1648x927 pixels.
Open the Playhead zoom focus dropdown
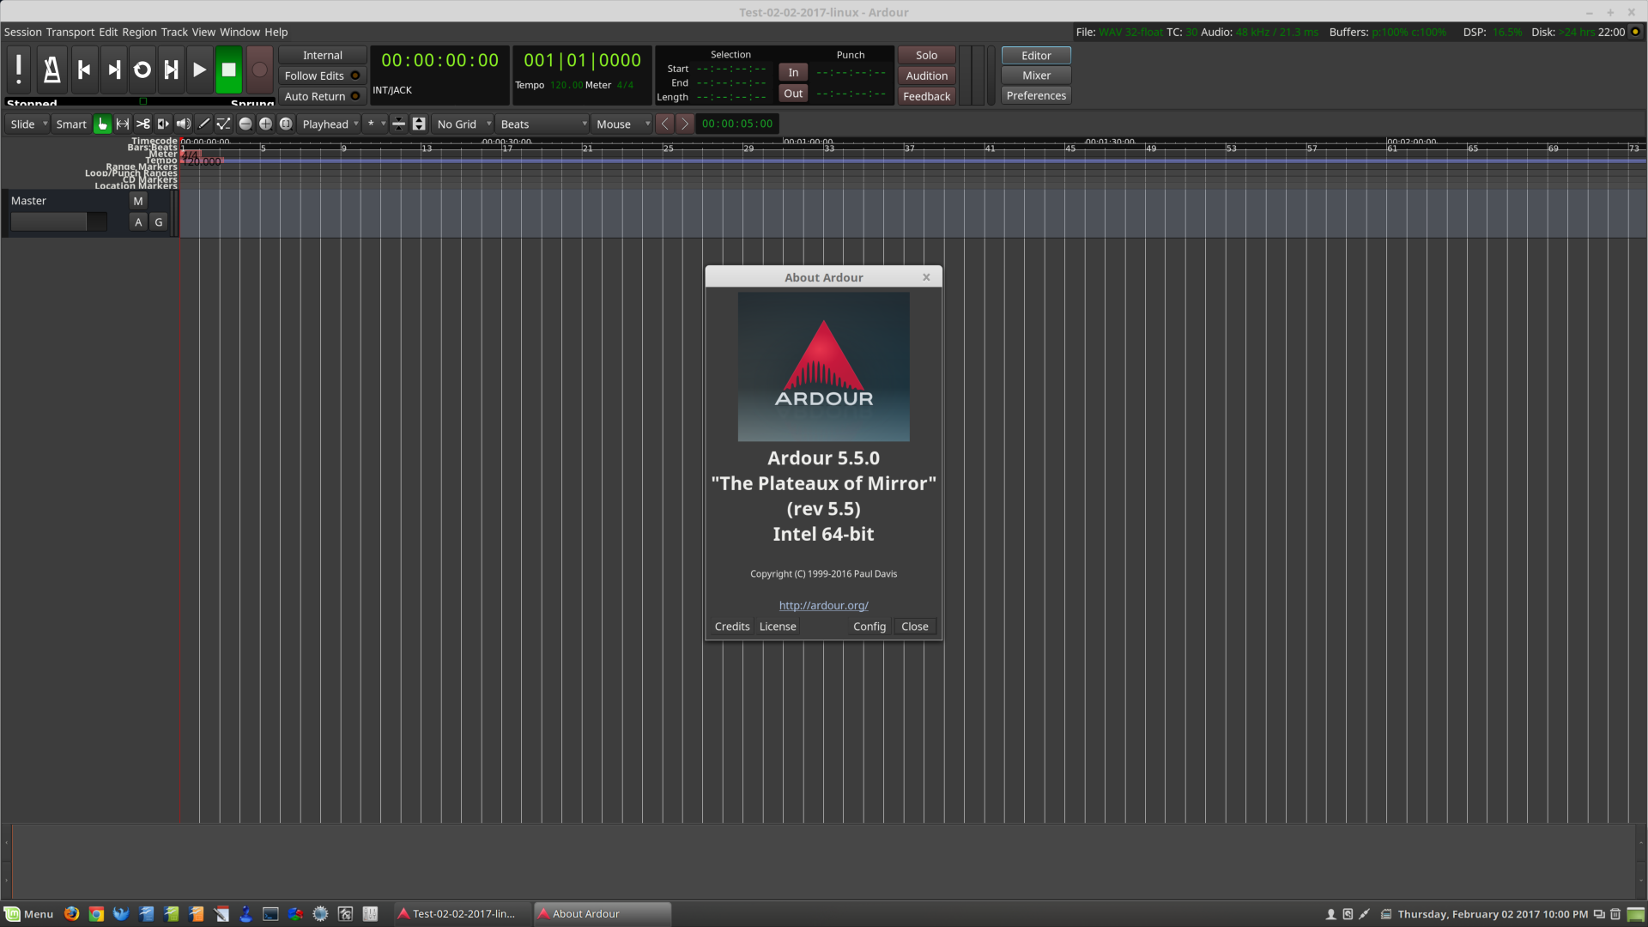point(330,124)
